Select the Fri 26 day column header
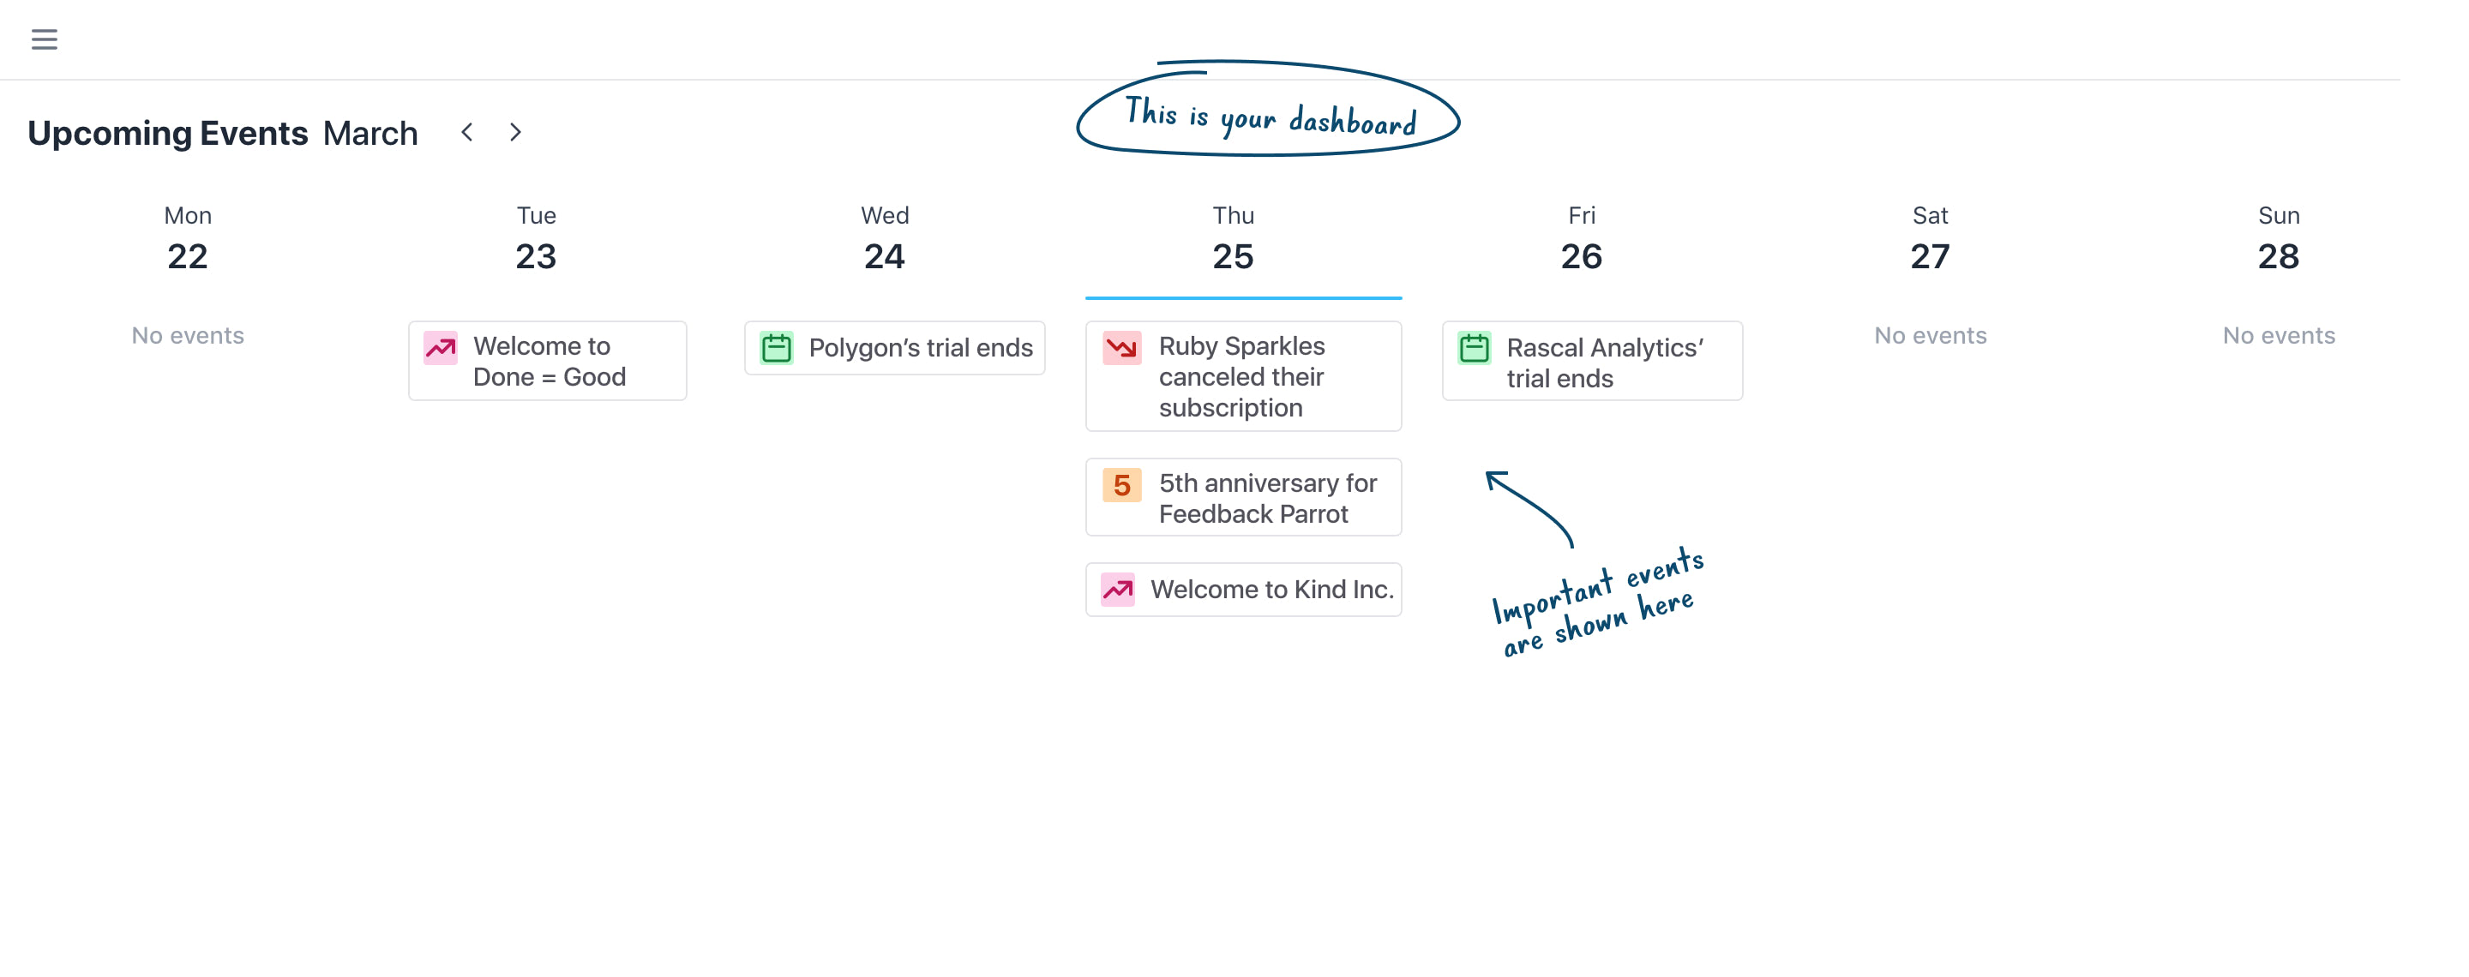This screenshot has width=2469, height=977. [x=1582, y=239]
